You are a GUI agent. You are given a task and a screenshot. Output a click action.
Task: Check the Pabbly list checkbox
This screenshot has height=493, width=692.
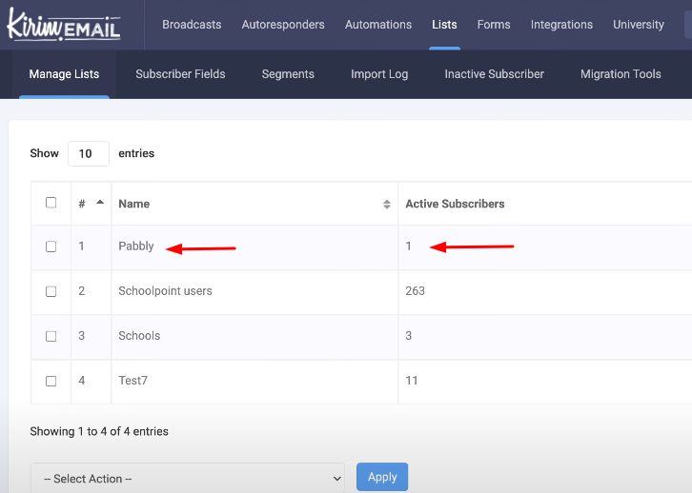51,246
